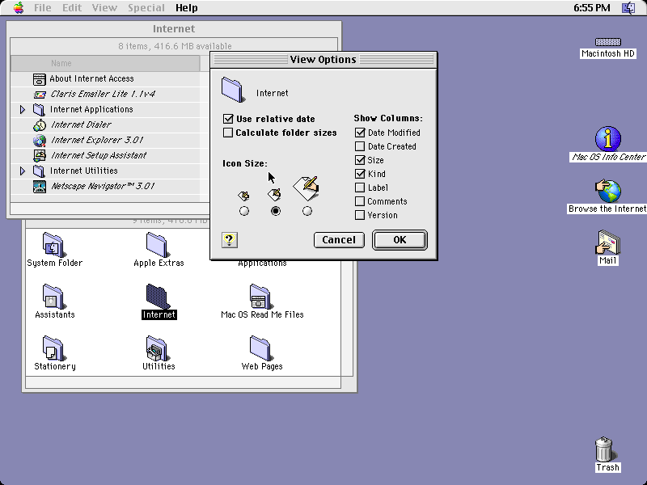Select the medium icon size radio button
This screenshot has width=647, height=485.
pos(276,211)
